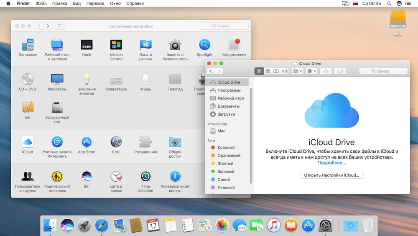This screenshot has height=236, width=418.
Task: Open the CD и DVD pane
Action: pos(28,82)
